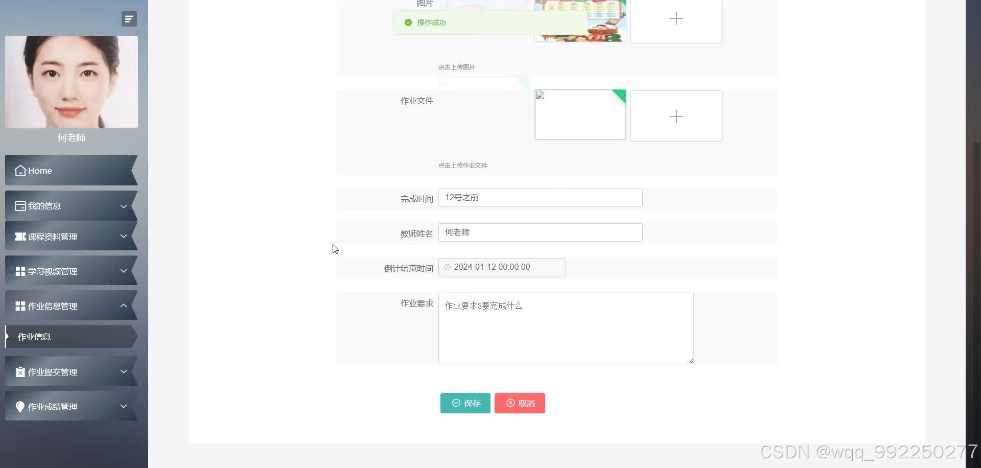Screen dimensions: 981x468
Task: Click into the 完成时间 input field
Action: pos(540,198)
